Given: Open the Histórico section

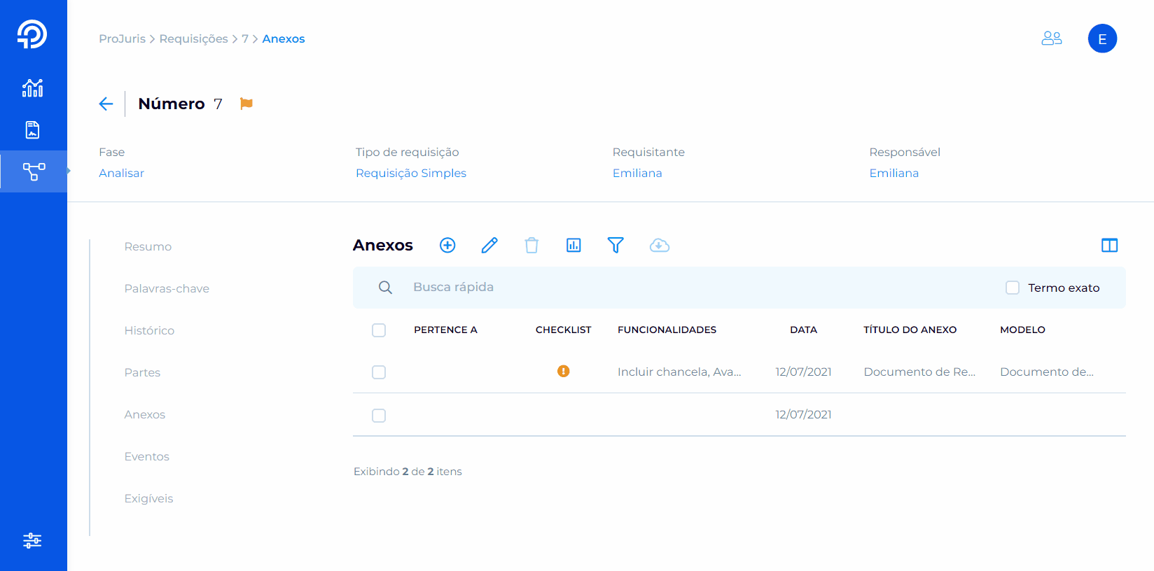Looking at the screenshot, I should coord(149,330).
